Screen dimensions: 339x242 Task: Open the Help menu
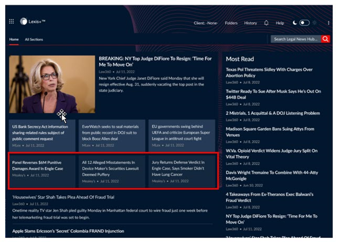click(280, 23)
